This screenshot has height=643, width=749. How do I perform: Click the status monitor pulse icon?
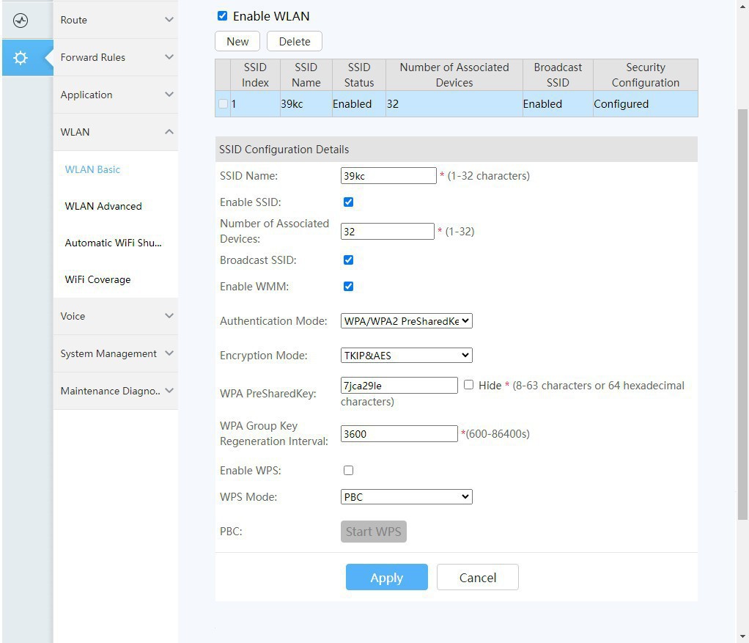[x=21, y=21]
